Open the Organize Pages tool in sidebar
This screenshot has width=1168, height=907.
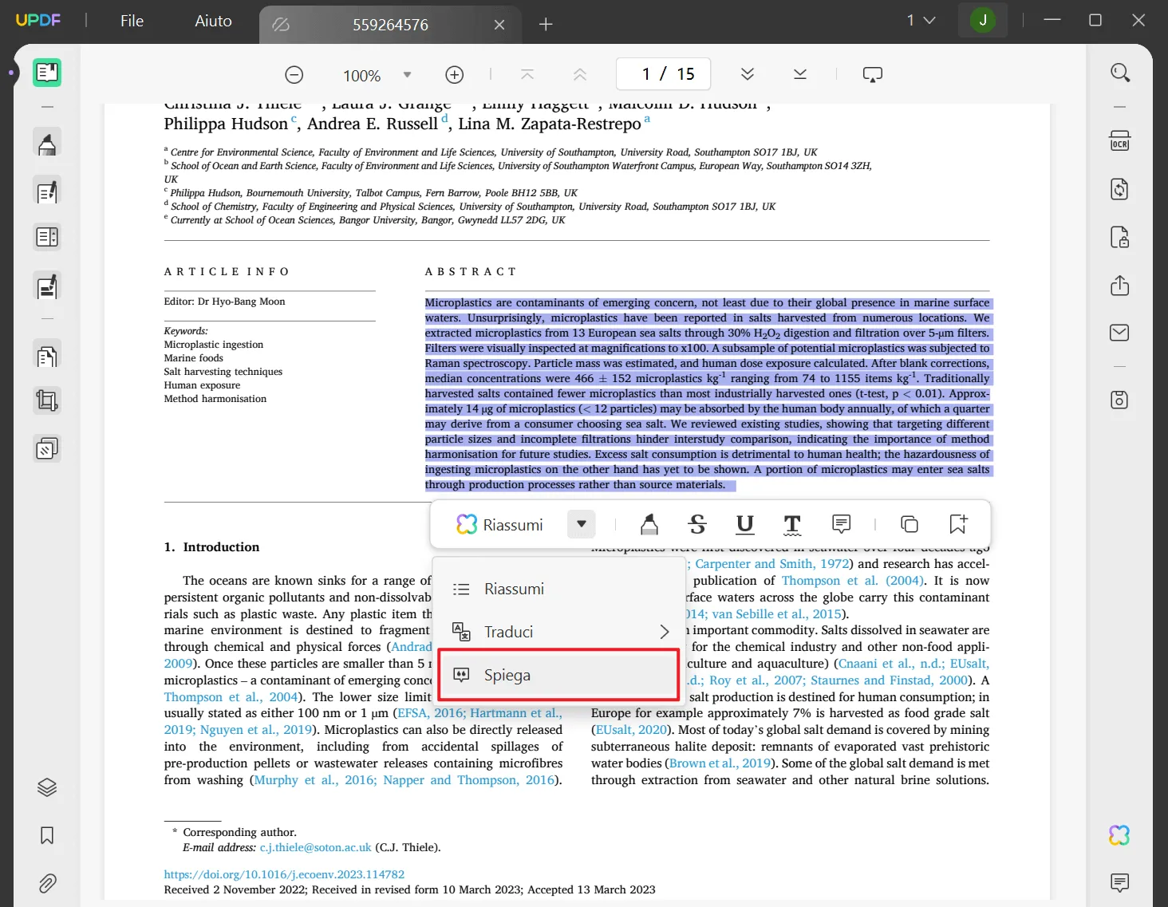tap(47, 237)
